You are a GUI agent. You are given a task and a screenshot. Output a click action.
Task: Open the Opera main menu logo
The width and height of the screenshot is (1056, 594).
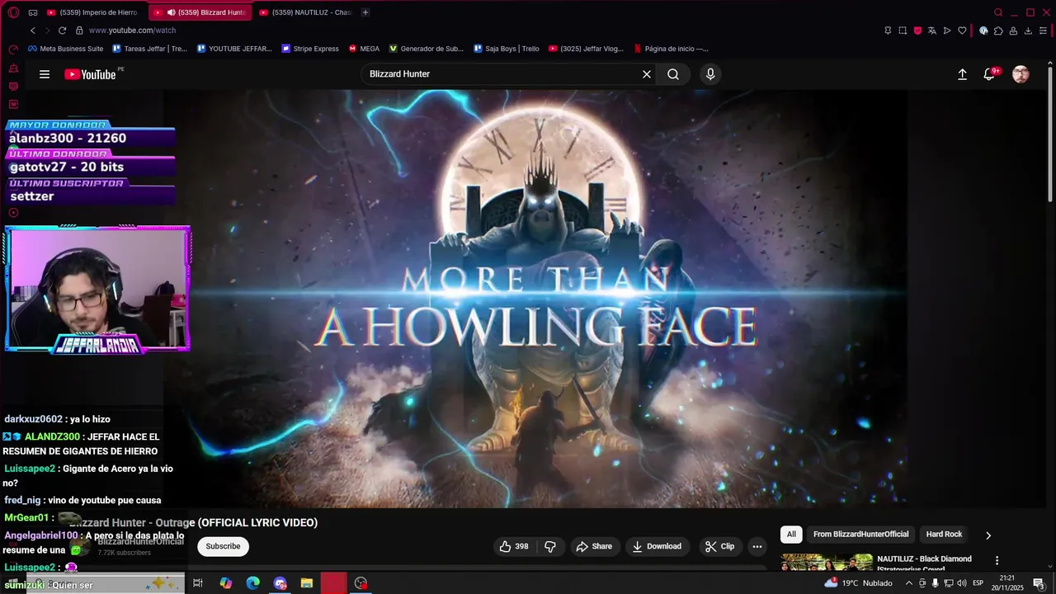(x=13, y=12)
